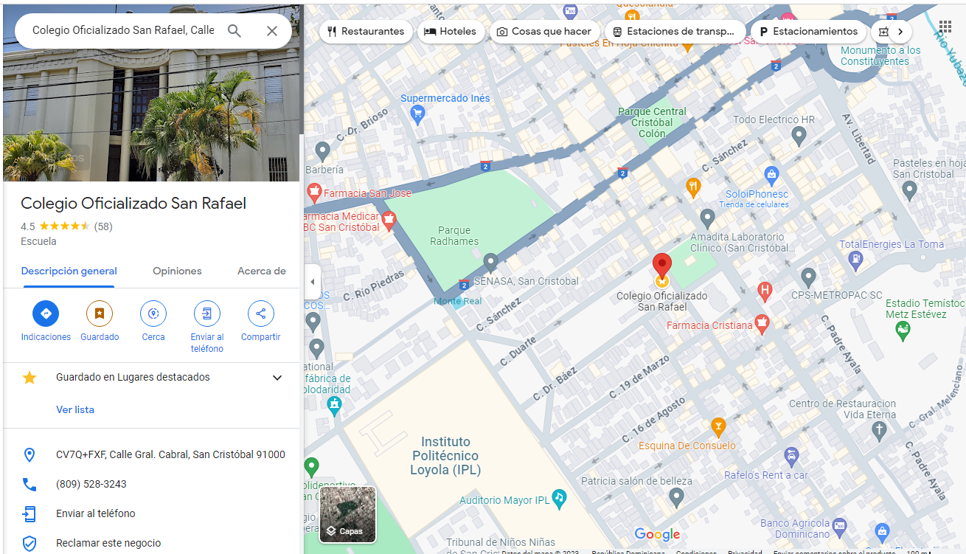The width and height of the screenshot is (966, 554).
Task: Click the restaurant marker near C. Sánchez
Action: click(x=693, y=186)
